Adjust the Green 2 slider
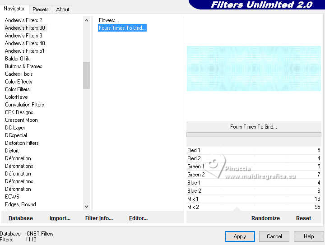The height and width of the screenshot is (245, 325). click(254, 175)
